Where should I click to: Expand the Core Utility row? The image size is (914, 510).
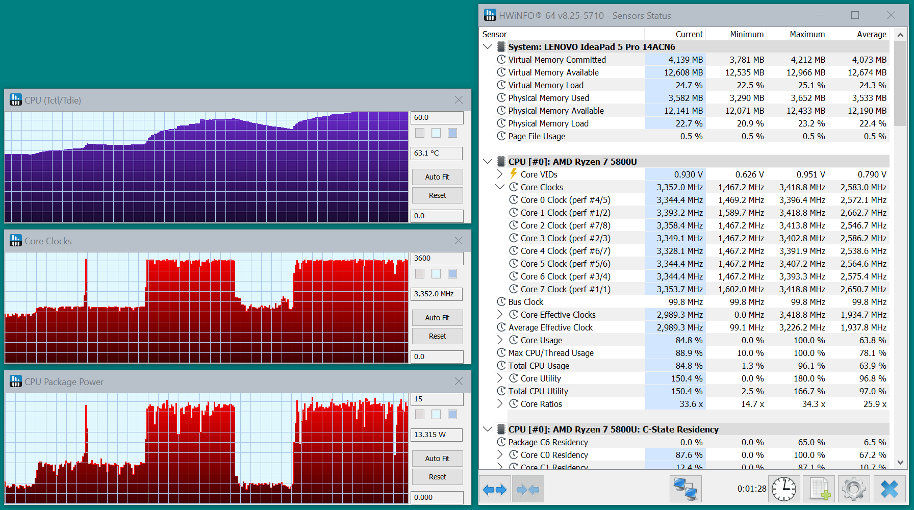click(500, 378)
